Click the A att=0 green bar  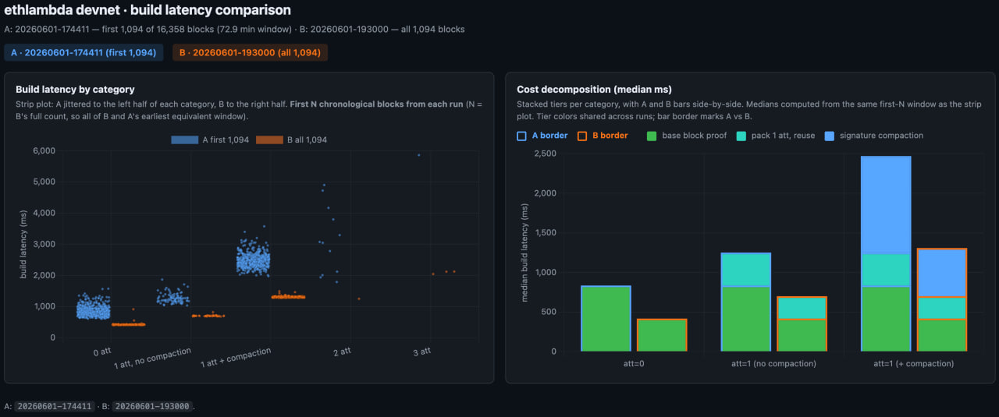click(x=606, y=319)
